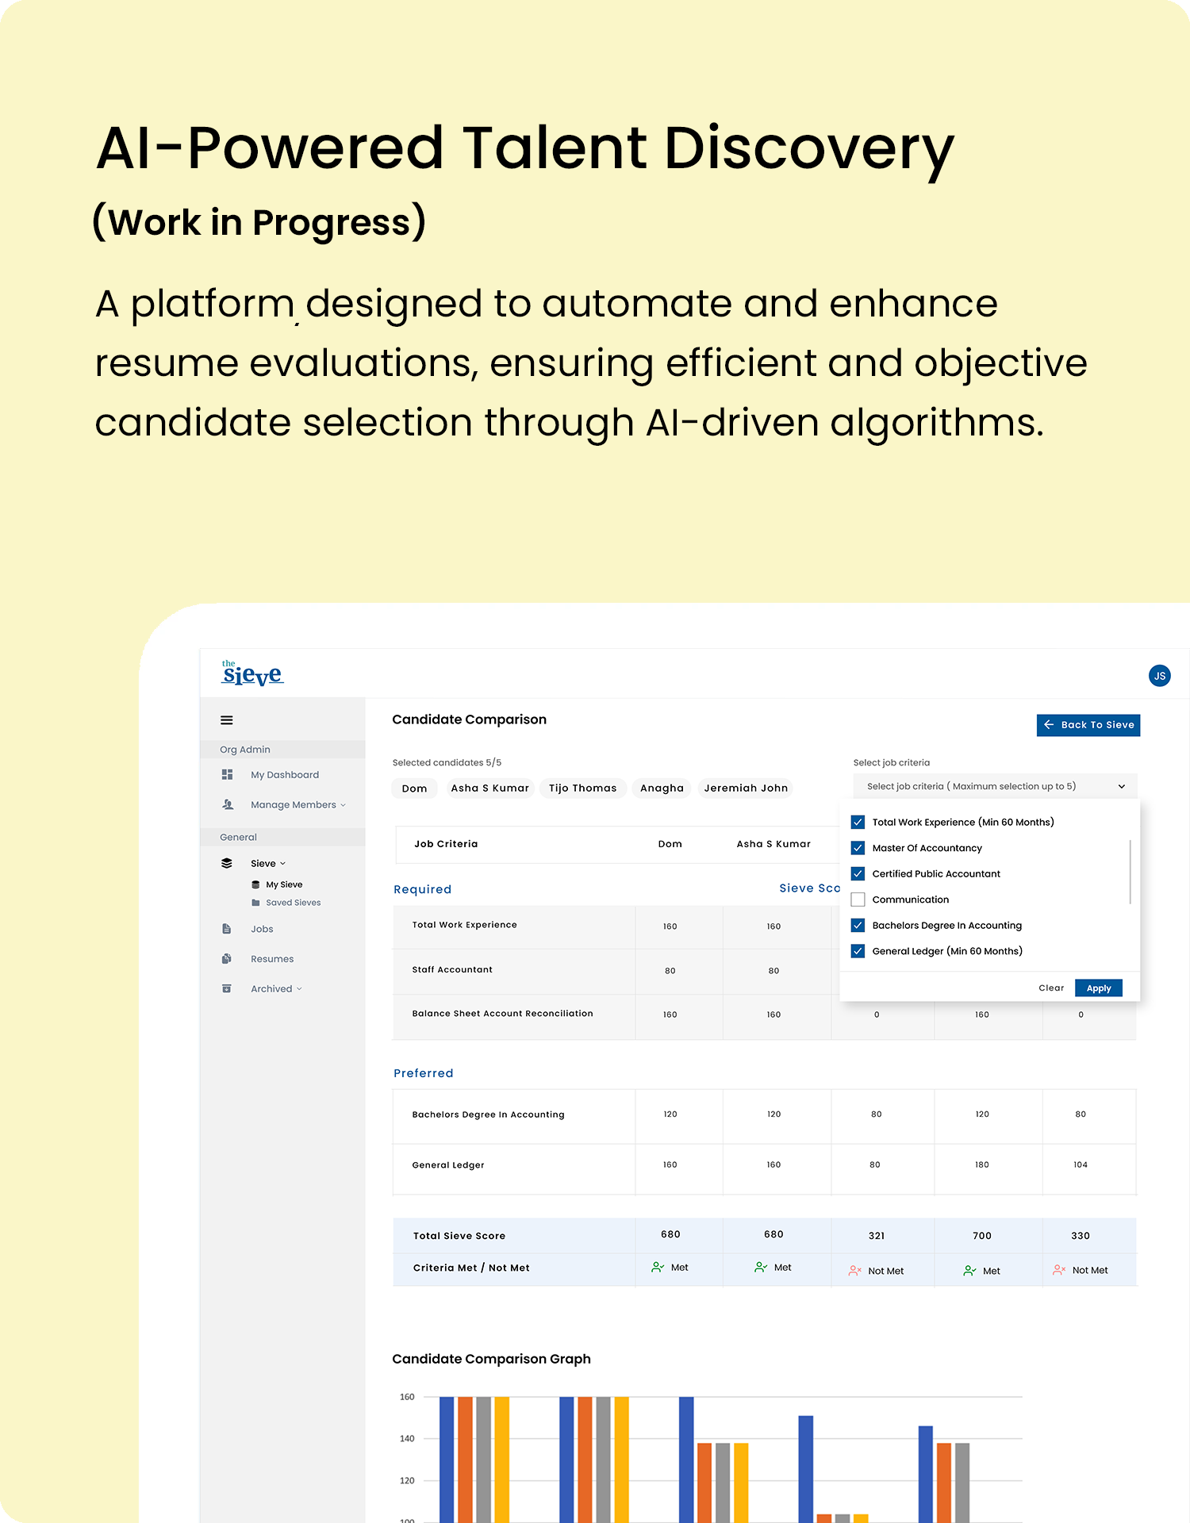Enable the Communication checkbox
This screenshot has width=1190, height=1523.
pos(858,900)
